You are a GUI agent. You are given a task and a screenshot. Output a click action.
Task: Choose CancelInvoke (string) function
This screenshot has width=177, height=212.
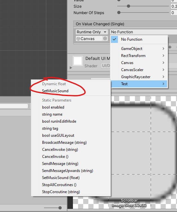(x=71, y=150)
